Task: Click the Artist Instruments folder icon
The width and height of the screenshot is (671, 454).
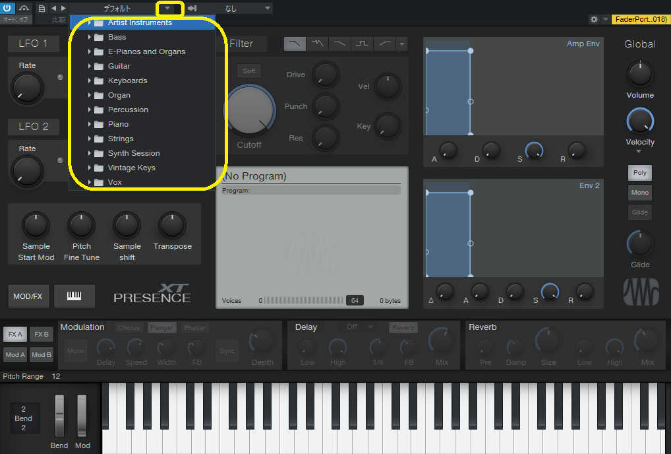Action: click(x=99, y=22)
